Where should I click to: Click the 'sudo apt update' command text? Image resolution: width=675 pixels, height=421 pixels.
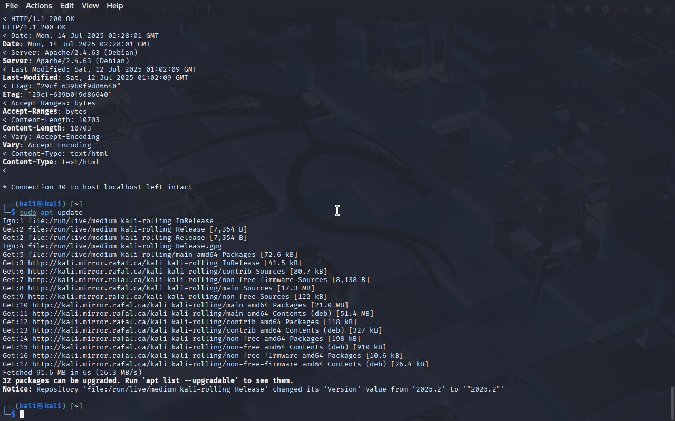pos(51,212)
